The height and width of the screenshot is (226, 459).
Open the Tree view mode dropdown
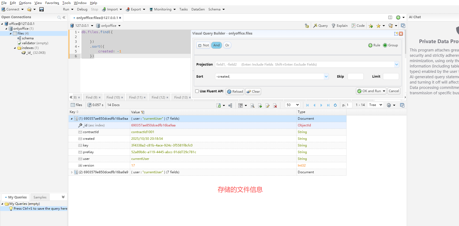(375, 105)
